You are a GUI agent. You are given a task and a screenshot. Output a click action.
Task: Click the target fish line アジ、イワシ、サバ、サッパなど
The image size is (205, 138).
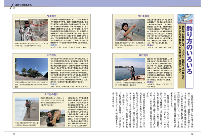pos(159,47)
